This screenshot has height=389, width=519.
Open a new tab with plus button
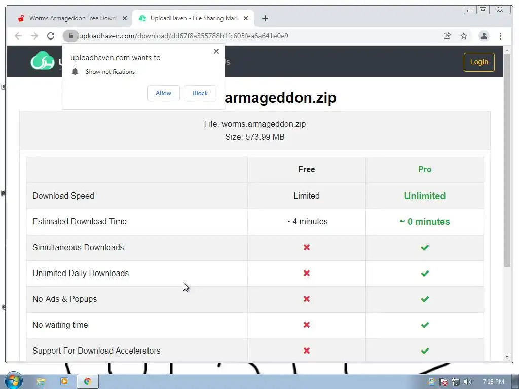tap(265, 18)
